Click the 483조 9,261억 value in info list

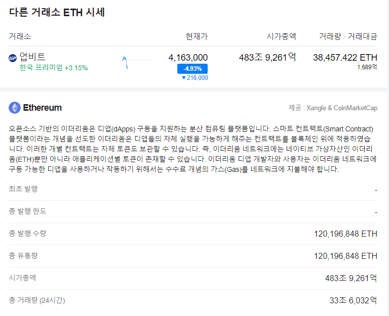point(351,278)
